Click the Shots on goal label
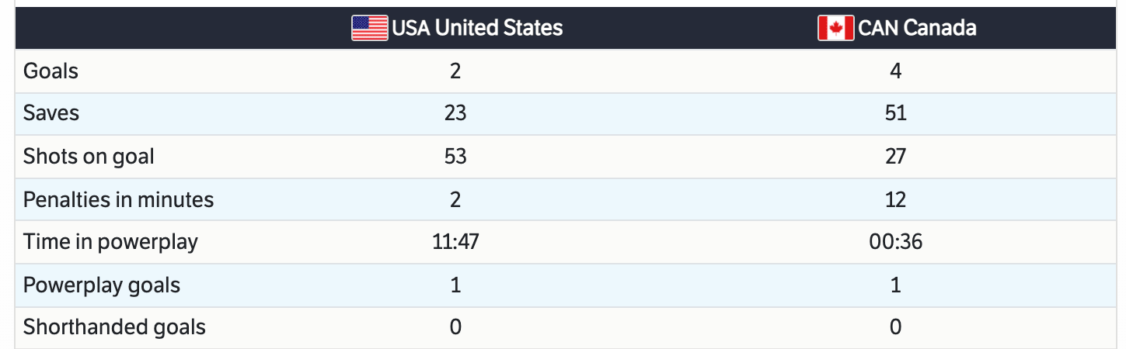 89,157
